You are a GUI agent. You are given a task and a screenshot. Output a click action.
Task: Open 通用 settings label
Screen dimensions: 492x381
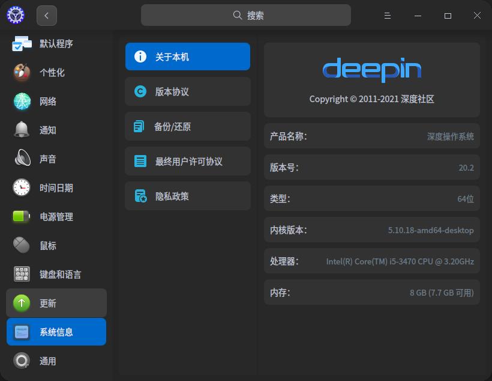(x=47, y=361)
